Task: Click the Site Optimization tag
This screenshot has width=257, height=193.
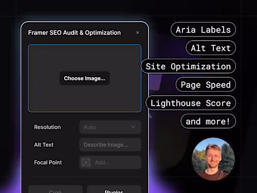Action: point(188,66)
